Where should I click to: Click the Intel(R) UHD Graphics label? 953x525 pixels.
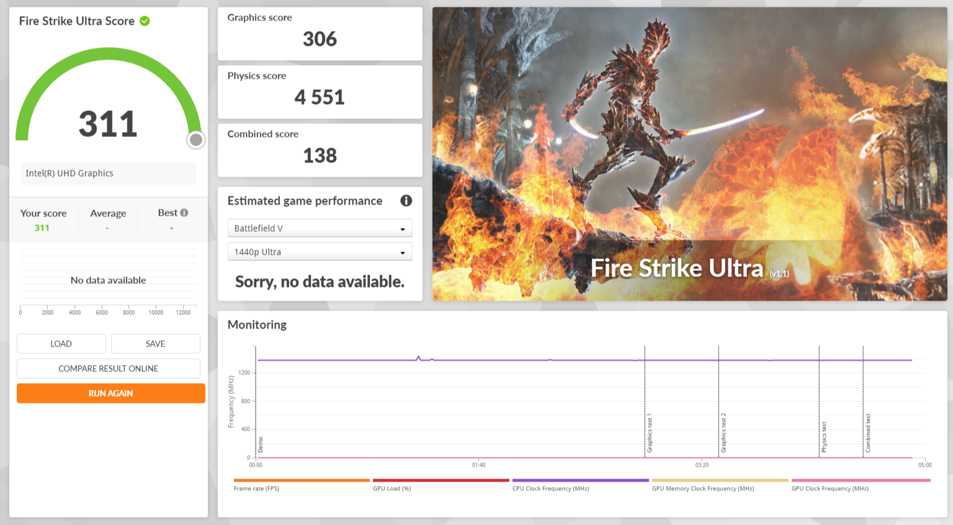click(x=69, y=174)
